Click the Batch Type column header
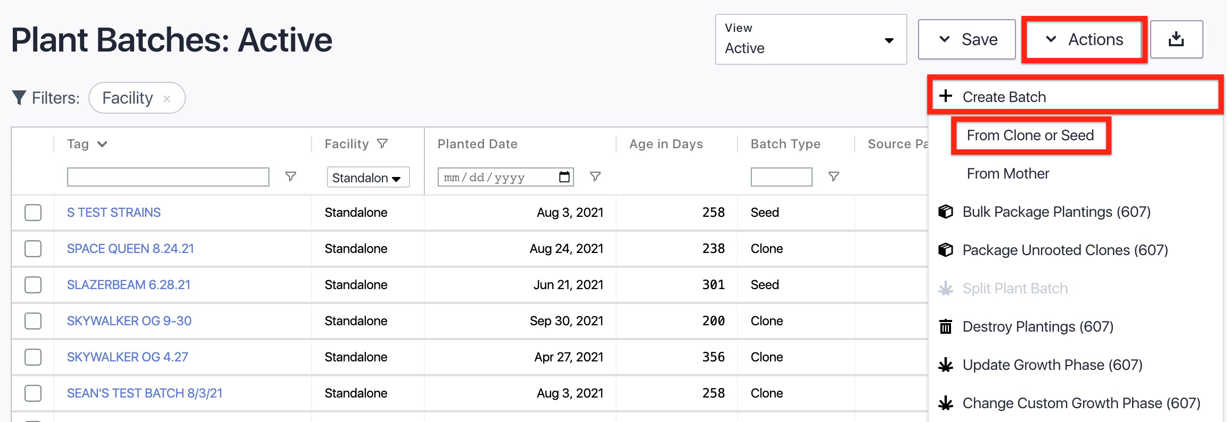 tap(785, 144)
